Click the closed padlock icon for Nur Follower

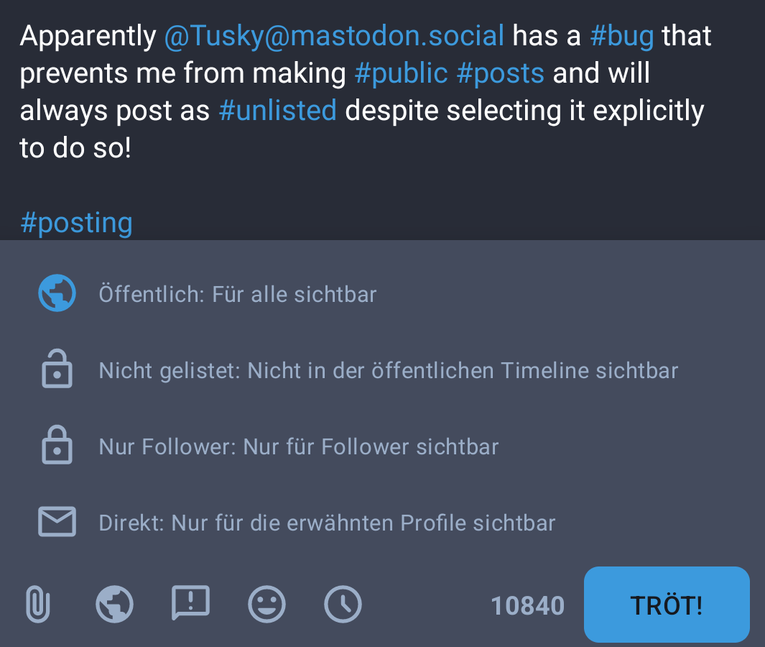[57, 446]
